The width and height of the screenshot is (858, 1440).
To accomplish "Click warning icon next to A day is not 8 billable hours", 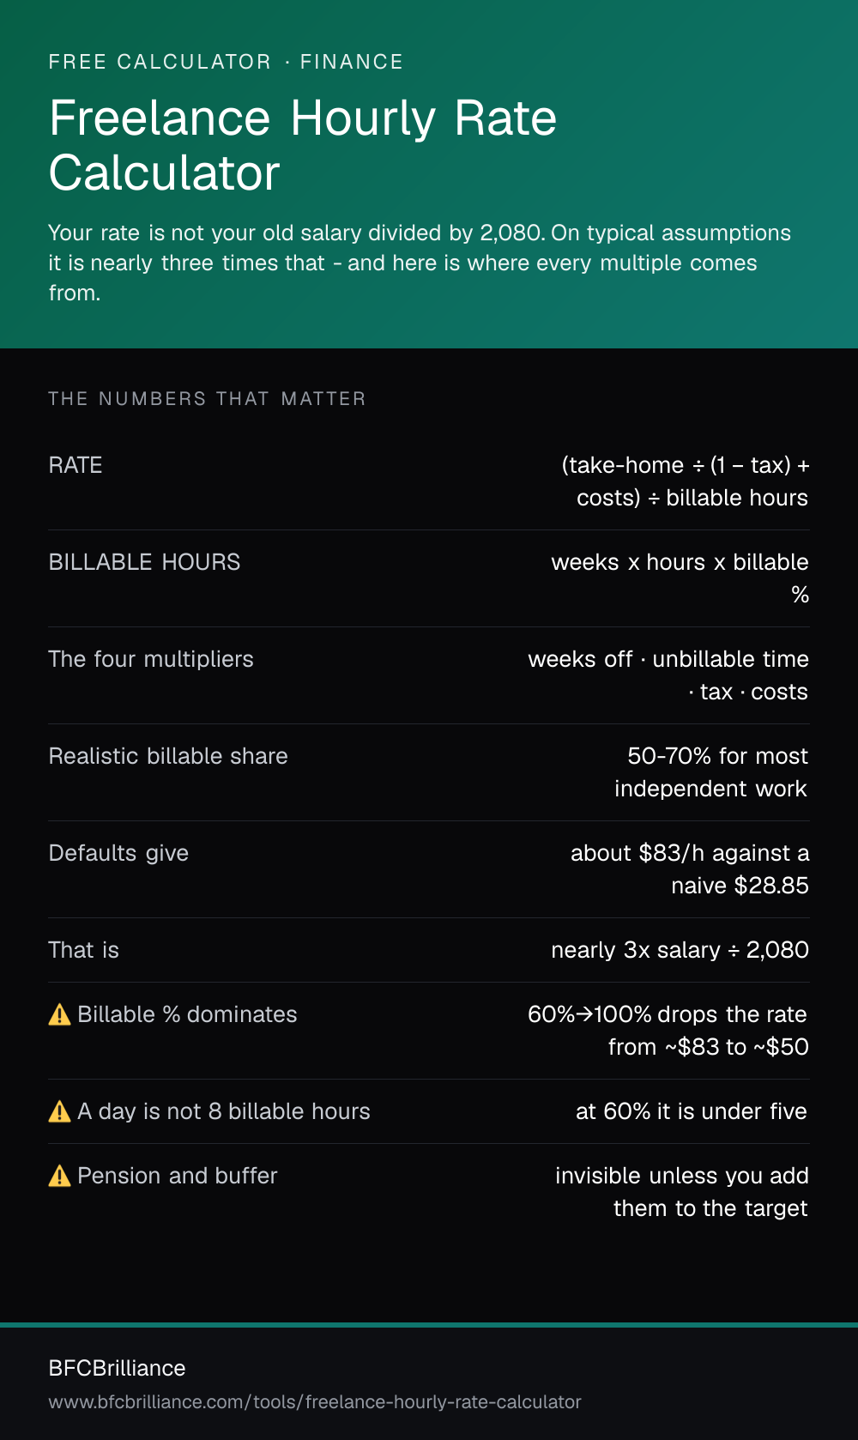I will (59, 1111).
